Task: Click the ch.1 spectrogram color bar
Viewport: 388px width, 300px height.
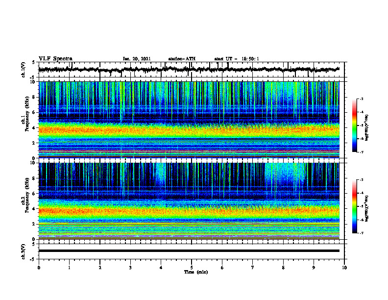Action: pos(354,125)
